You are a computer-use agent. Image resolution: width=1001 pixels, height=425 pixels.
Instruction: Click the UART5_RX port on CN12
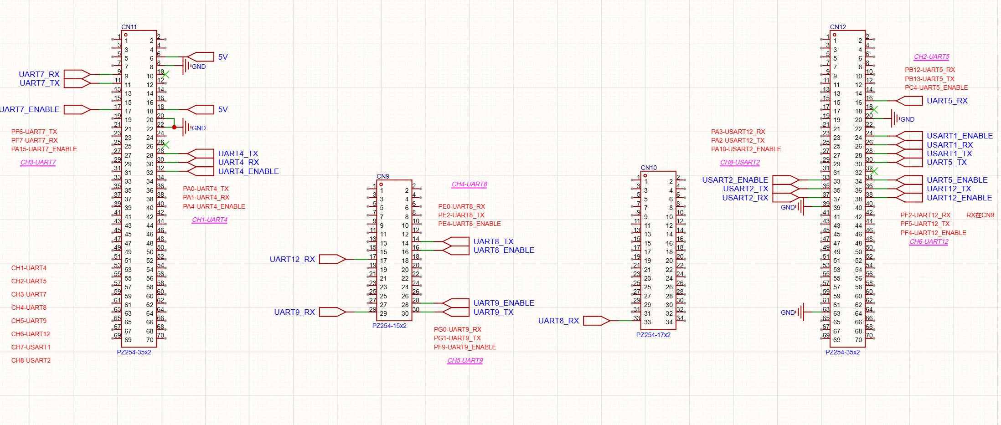coord(909,101)
